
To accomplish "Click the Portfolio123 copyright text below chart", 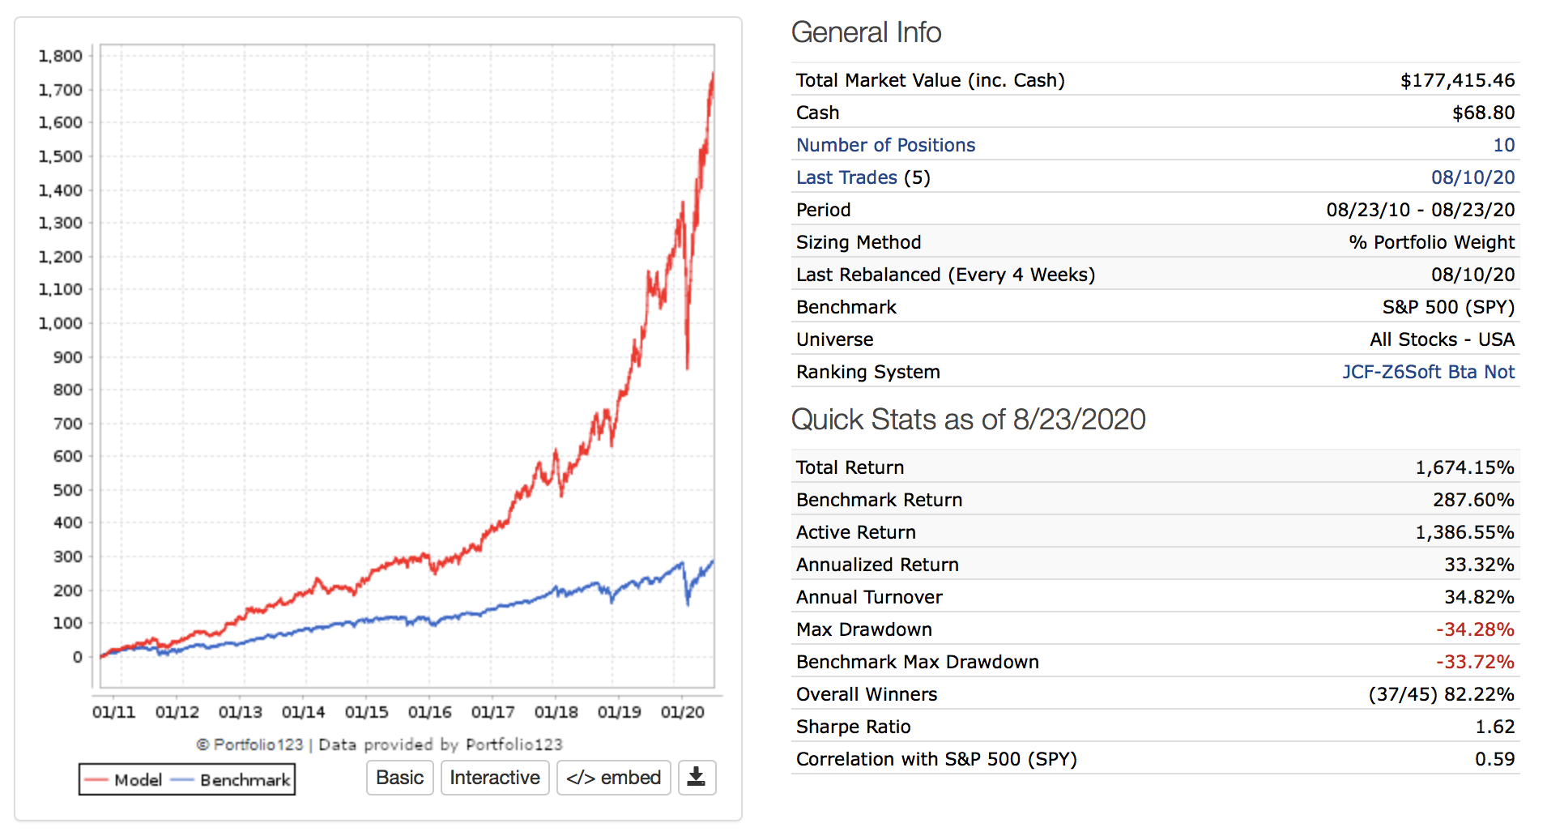I will tap(379, 744).
